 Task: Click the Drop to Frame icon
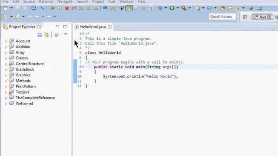click(x=105, y=8)
